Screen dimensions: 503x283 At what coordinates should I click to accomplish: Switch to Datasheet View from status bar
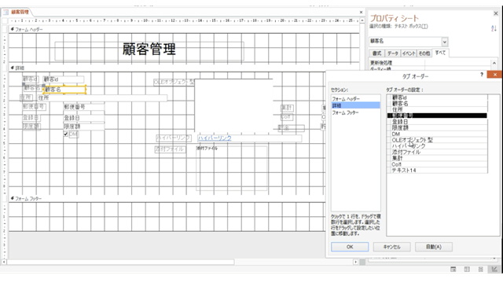point(467,269)
